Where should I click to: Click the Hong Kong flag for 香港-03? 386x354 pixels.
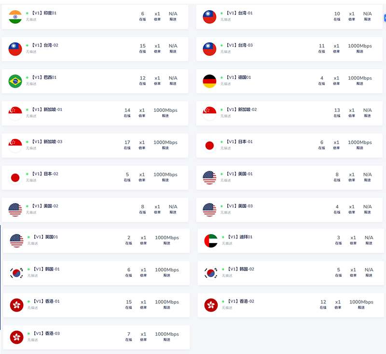(x=17, y=337)
